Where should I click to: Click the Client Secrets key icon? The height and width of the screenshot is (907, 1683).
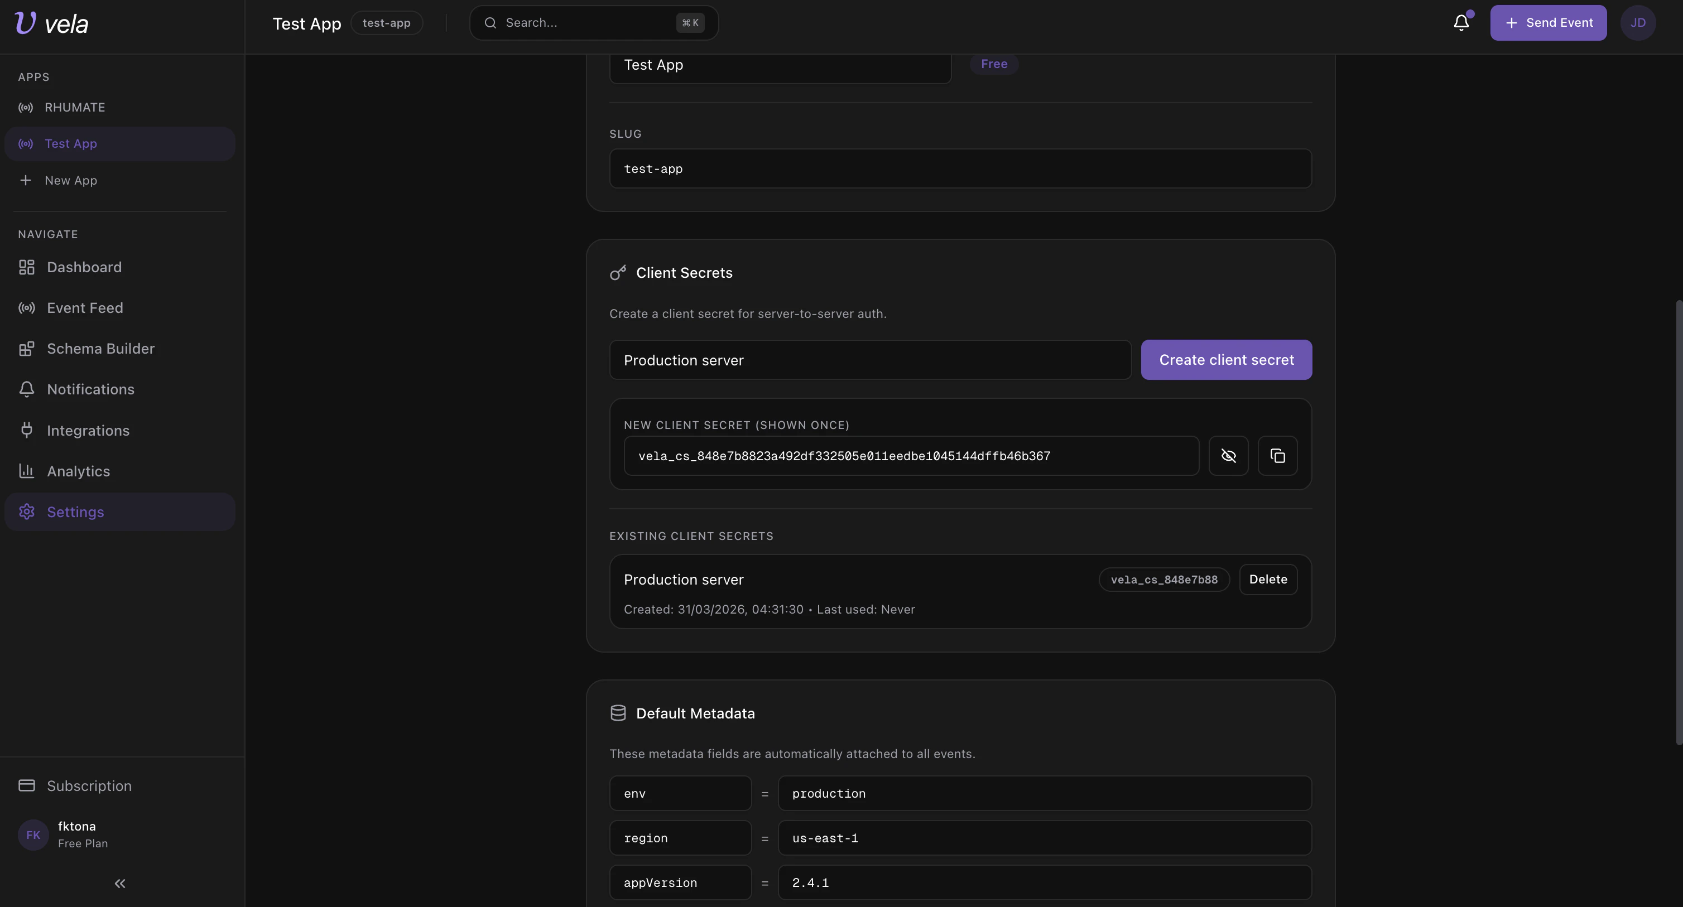(618, 272)
